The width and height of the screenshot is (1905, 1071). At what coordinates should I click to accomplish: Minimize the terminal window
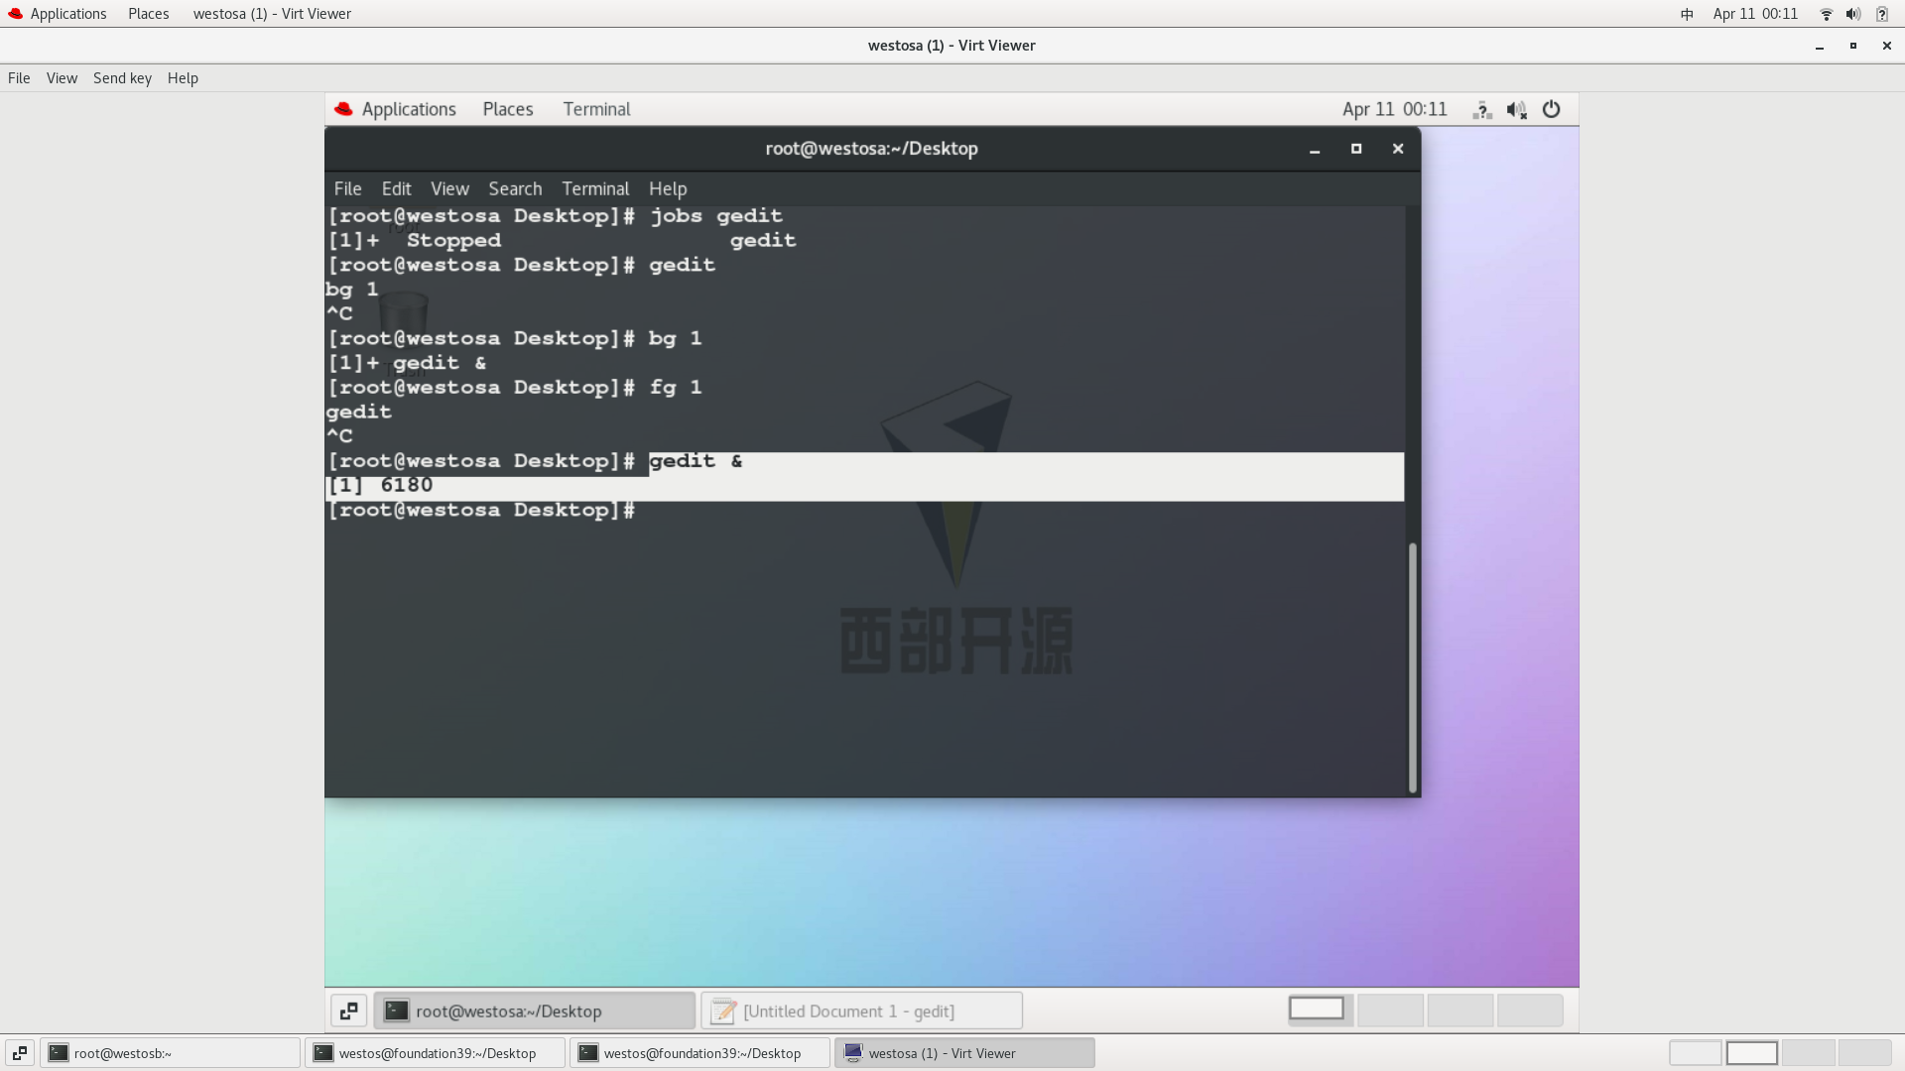[x=1315, y=150]
